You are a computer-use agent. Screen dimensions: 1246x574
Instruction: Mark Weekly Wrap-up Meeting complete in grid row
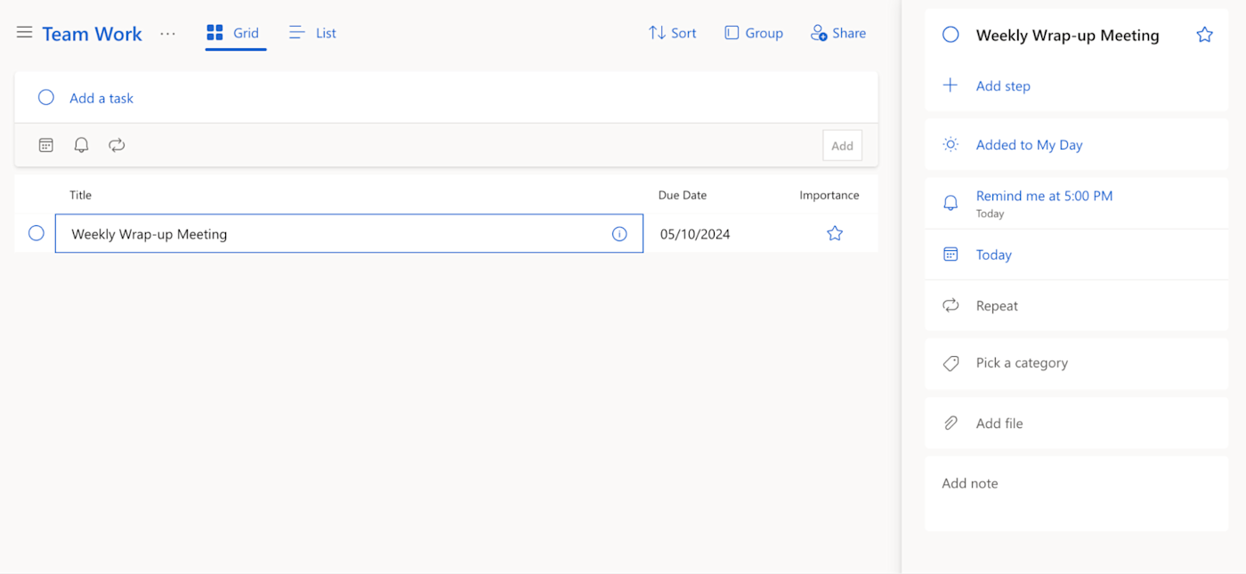[x=36, y=233]
